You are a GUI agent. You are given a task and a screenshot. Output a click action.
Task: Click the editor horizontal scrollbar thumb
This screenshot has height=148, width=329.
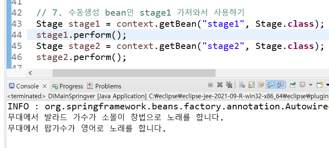coord(134,73)
